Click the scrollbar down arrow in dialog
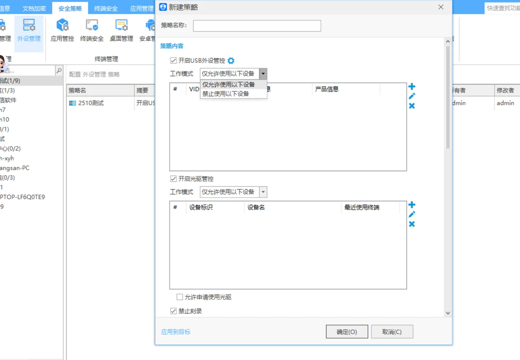The height and width of the screenshot is (360, 520). tap(448, 313)
